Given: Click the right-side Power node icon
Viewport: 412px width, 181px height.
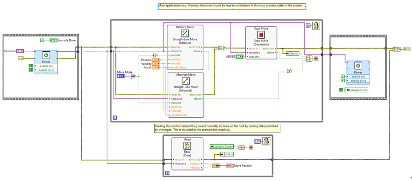Looking at the screenshot, I should pyautogui.click(x=358, y=66).
